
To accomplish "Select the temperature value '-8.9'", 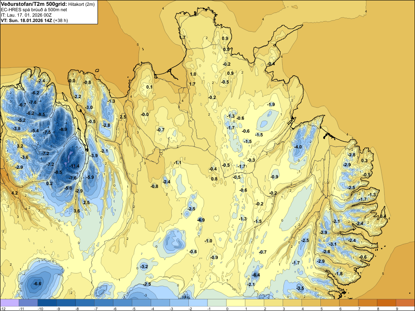I will pos(63,129).
